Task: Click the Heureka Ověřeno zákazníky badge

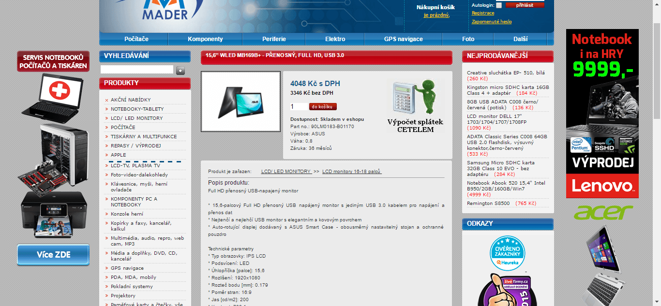Action: coord(508,253)
